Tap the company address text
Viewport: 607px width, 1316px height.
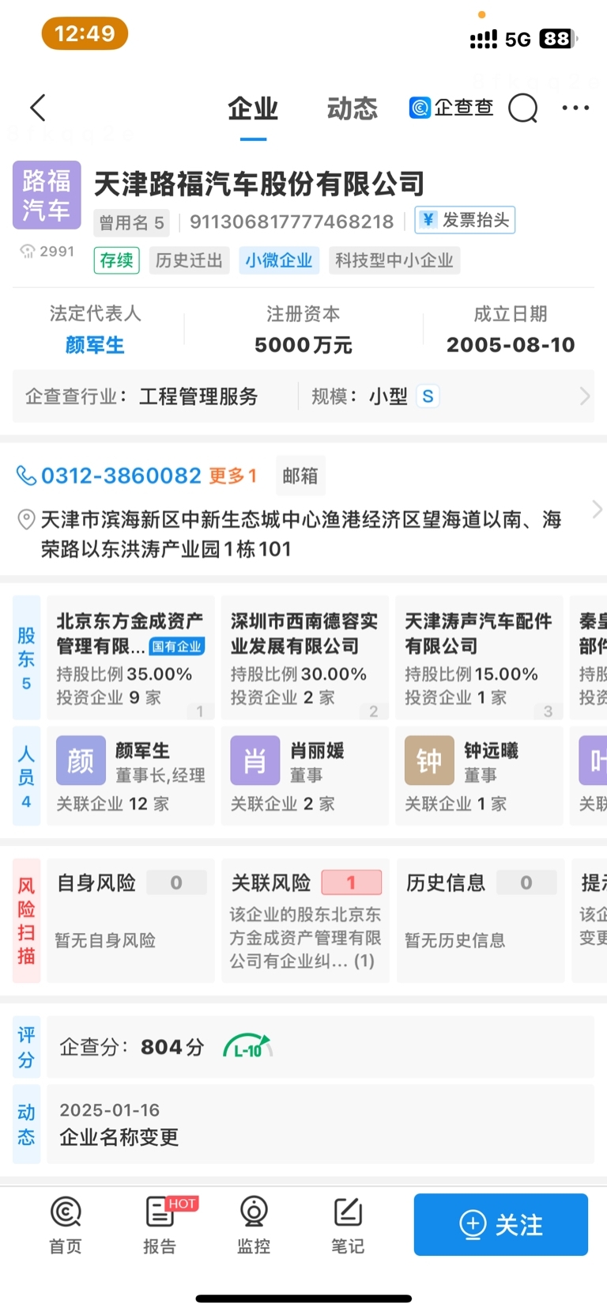point(301,534)
